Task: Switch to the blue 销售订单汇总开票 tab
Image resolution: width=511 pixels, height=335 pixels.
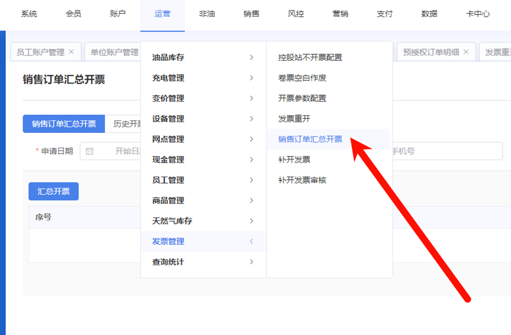Action: 64,124
